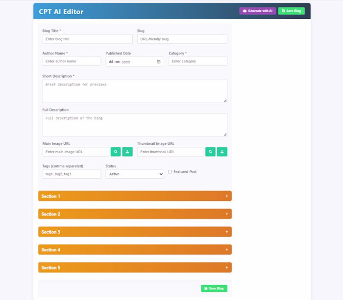The width and height of the screenshot is (343, 300).
Task: Expand Section 1 panel
Action: (135, 196)
